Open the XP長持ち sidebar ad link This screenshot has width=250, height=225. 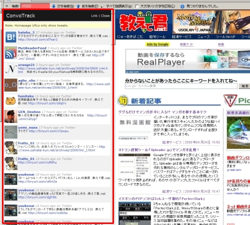click(x=238, y=181)
